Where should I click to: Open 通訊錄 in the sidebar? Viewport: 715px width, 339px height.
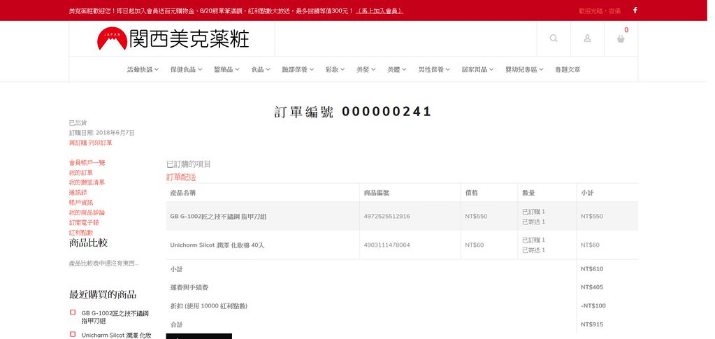78,192
